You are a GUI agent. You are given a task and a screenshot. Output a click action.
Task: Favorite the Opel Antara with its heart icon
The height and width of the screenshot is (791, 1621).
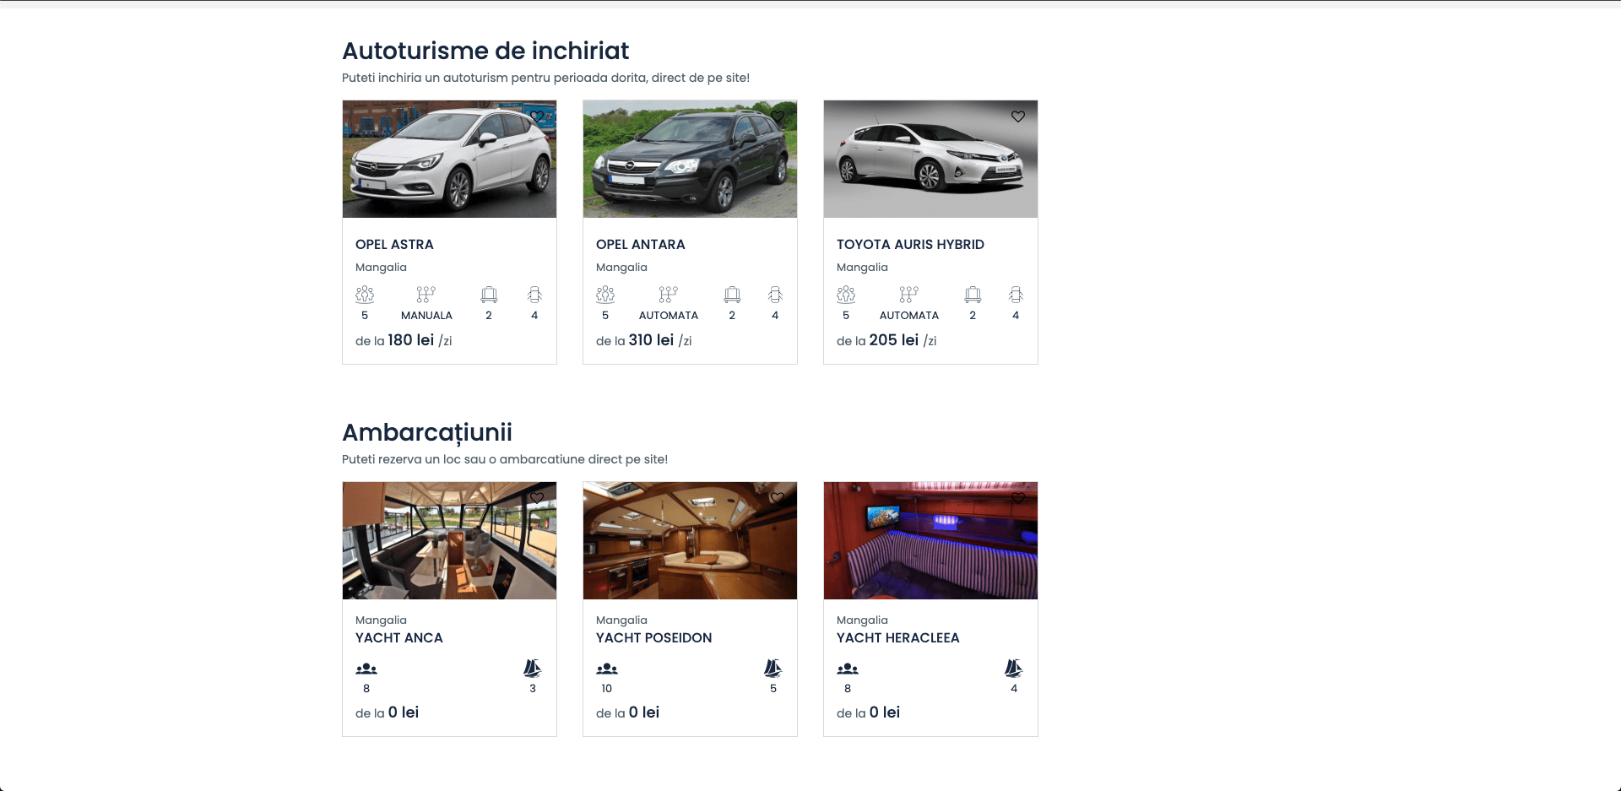[778, 116]
